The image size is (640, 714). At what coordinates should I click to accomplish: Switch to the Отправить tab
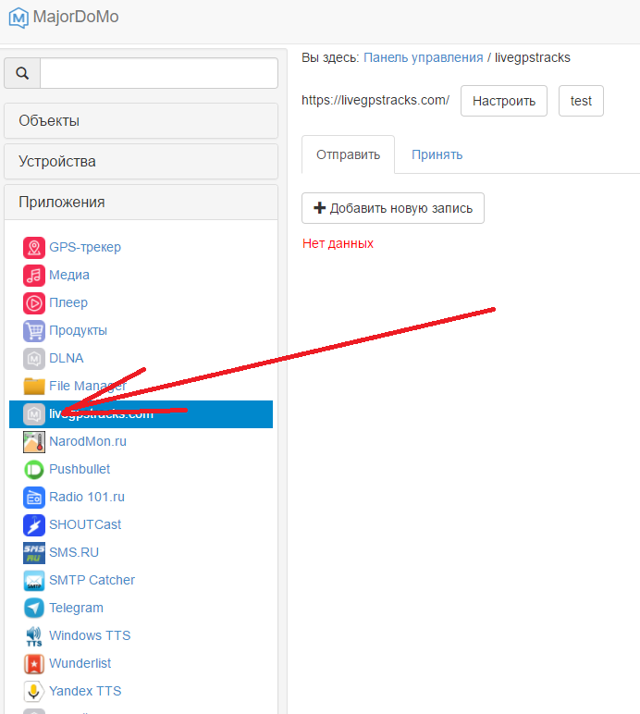tap(349, 154)
